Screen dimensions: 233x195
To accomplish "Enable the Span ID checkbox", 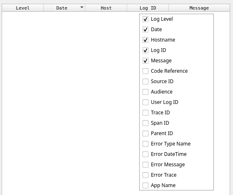I will coord(145,123).
